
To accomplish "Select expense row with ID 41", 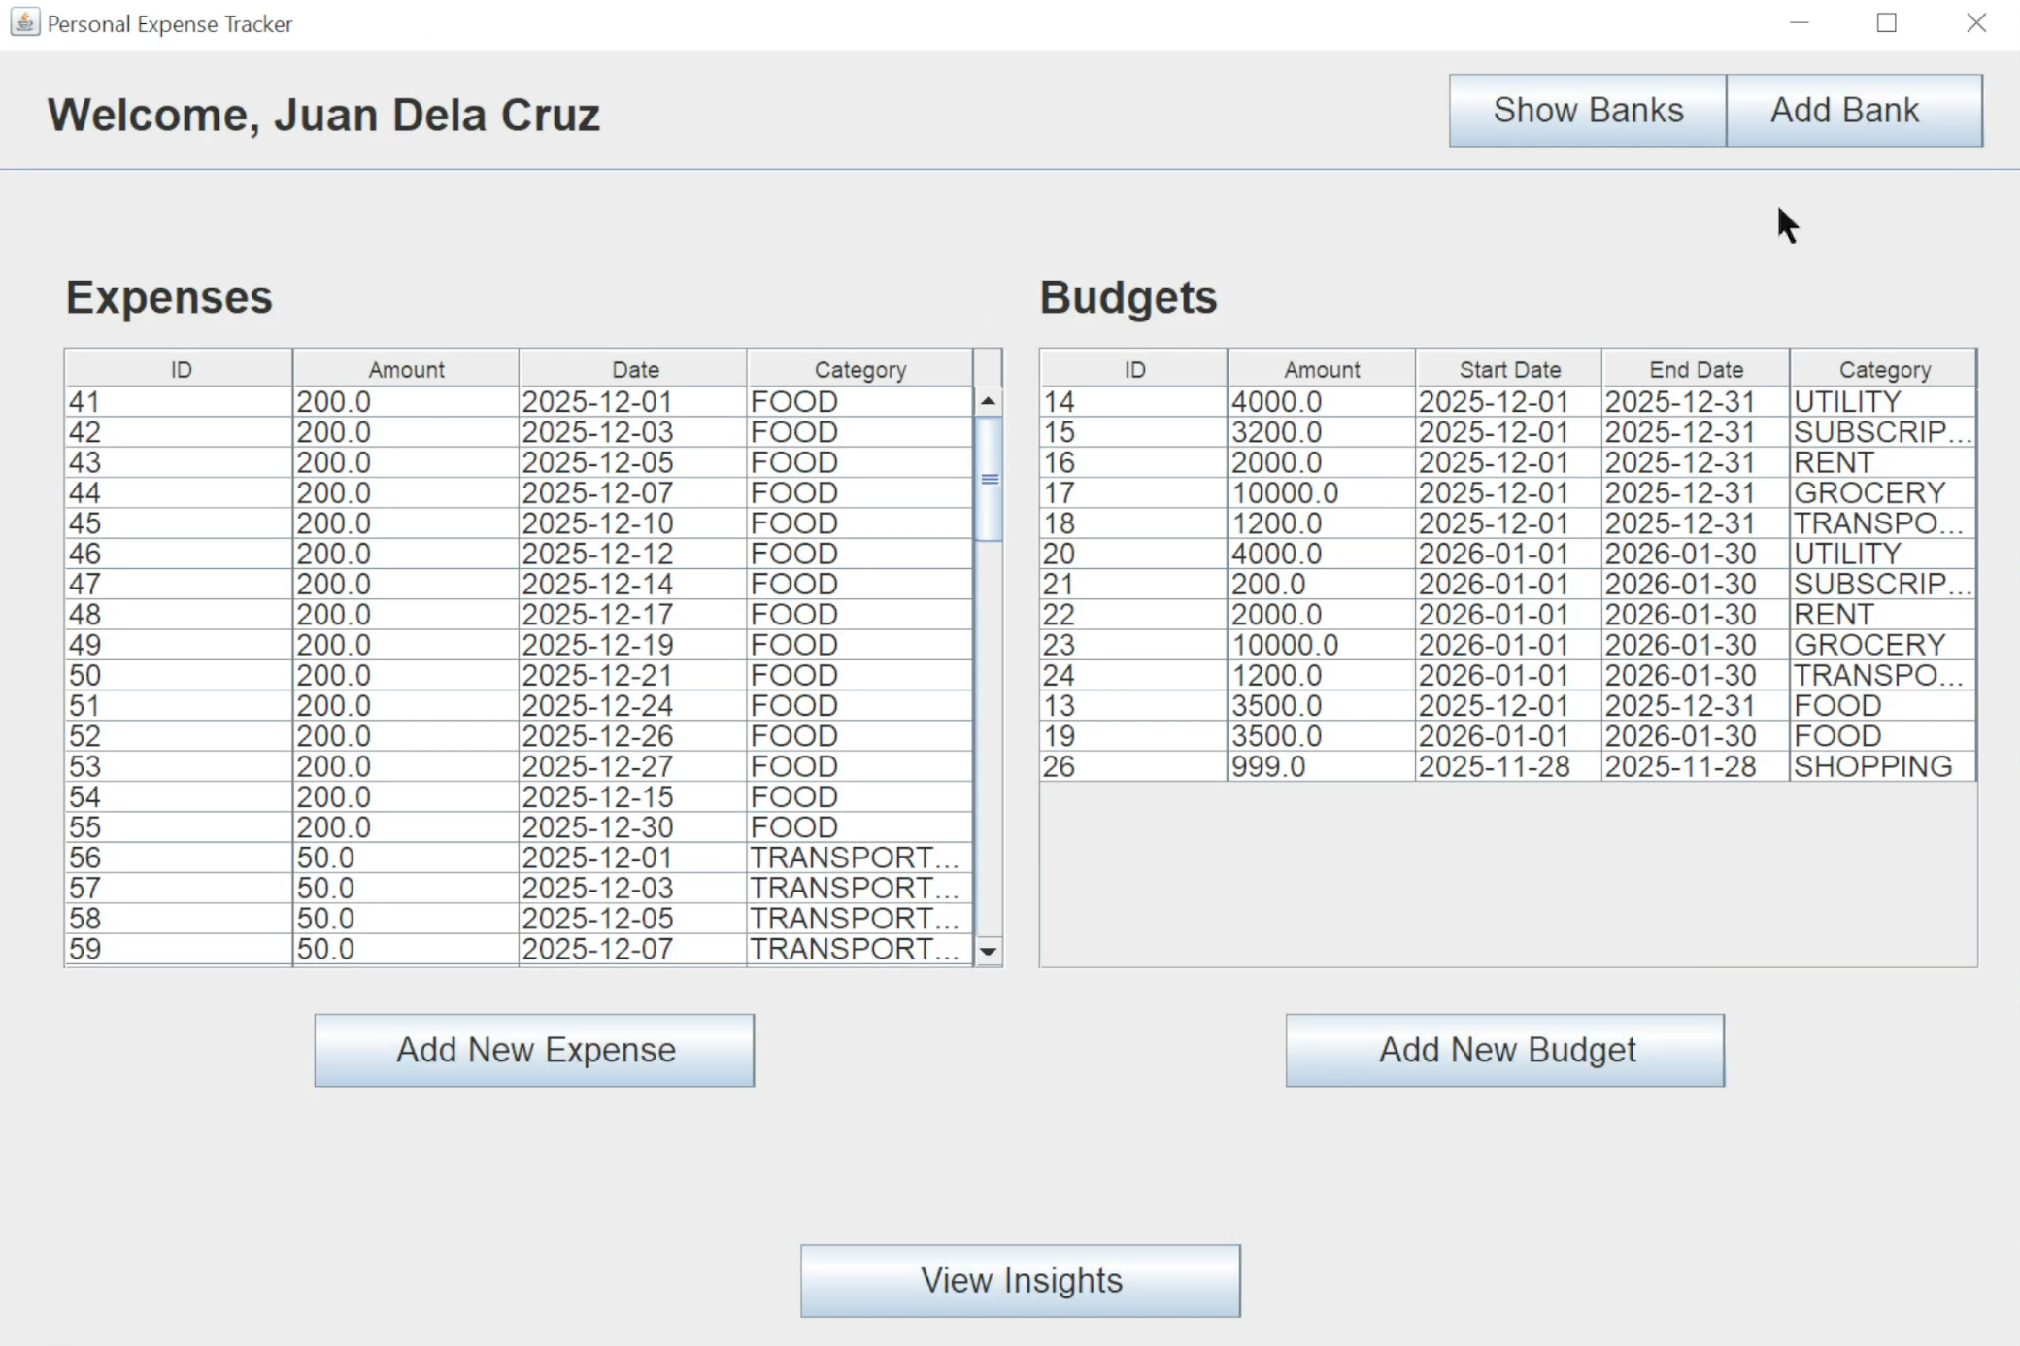I will pos(181,402).
